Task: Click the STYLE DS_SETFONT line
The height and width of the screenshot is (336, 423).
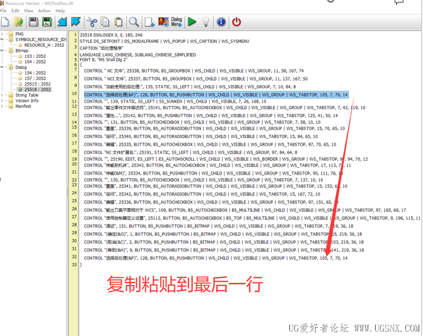Action: (165, 41)
